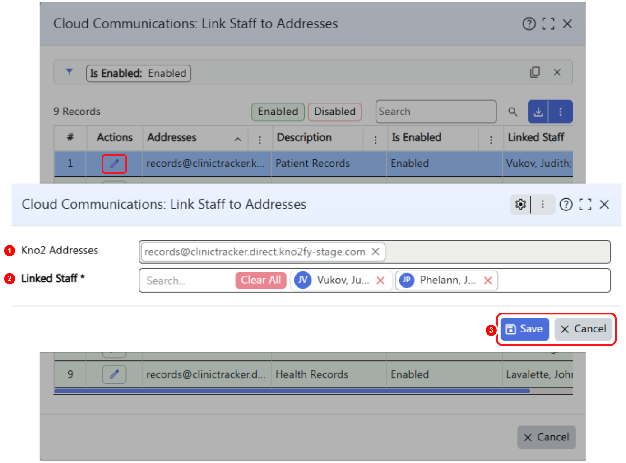Sort by Addresses column header

tap(172, 137)
